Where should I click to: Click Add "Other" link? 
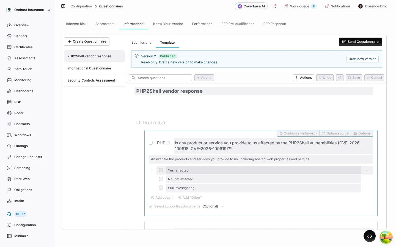click(x=190, y=198)
